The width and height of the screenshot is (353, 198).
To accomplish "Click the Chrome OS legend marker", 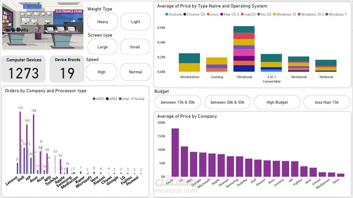I will [x=185, y=14].
